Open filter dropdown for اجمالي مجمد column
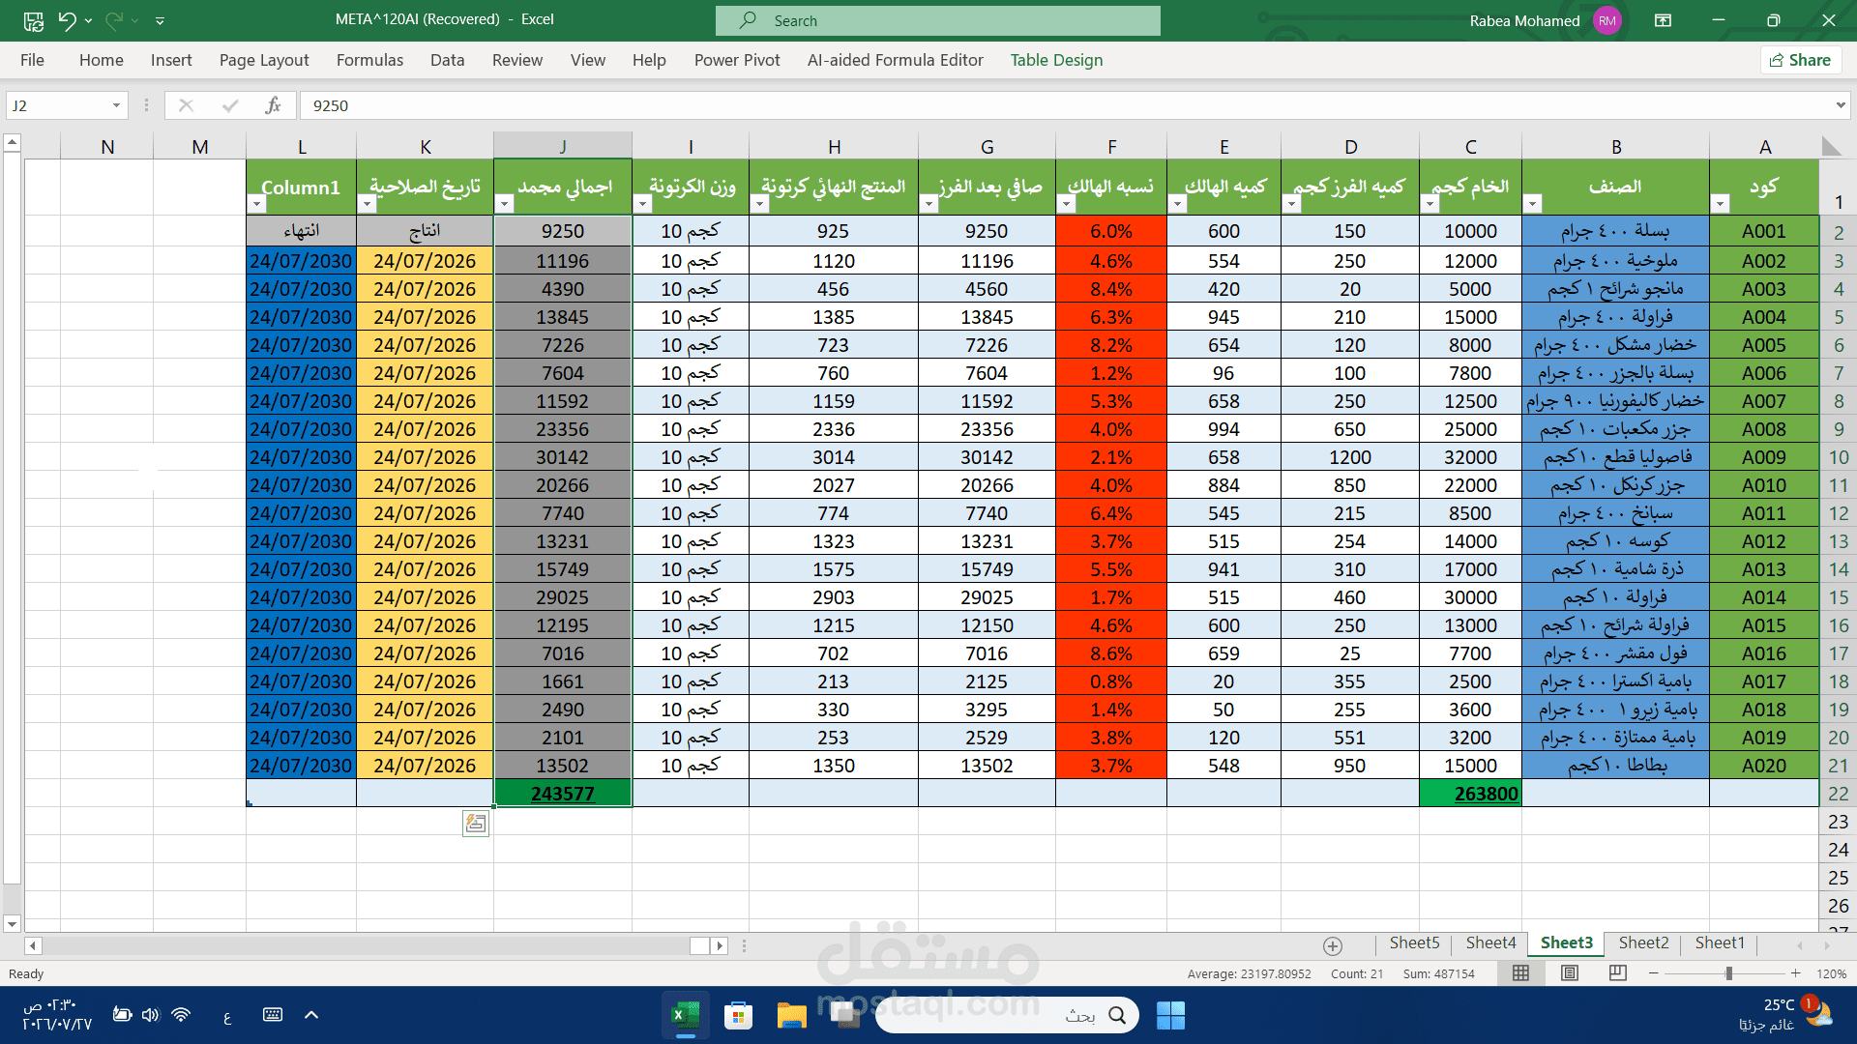 coord(504,204)
